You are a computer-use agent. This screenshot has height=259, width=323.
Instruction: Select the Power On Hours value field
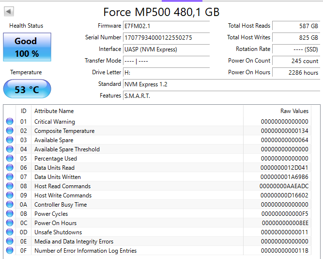[x=295, y=72]
